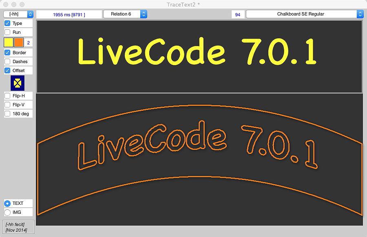Uncheck the Offset checkbox

click(x=7, y=70)
